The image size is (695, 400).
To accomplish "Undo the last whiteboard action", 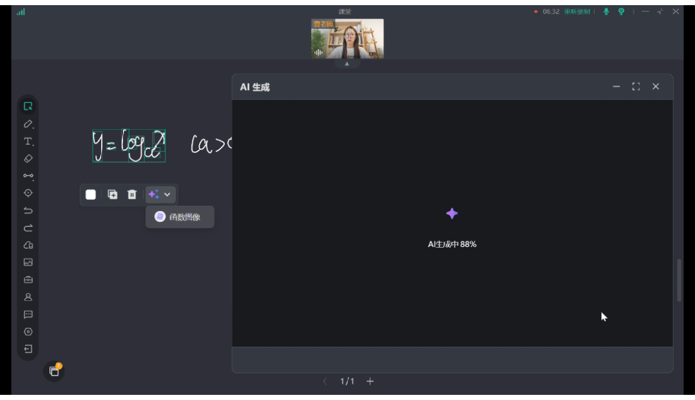I will coord(28,211).
